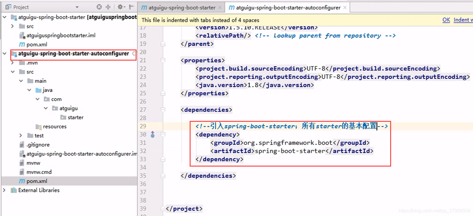Click OK in the indentation notice
Image resolution: width=473 pixels, height=216 pixels.
[x=446, y=20]
